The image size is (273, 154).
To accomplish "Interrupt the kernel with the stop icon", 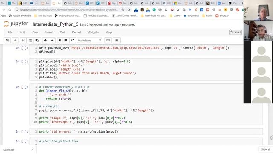I will (66, 40).
